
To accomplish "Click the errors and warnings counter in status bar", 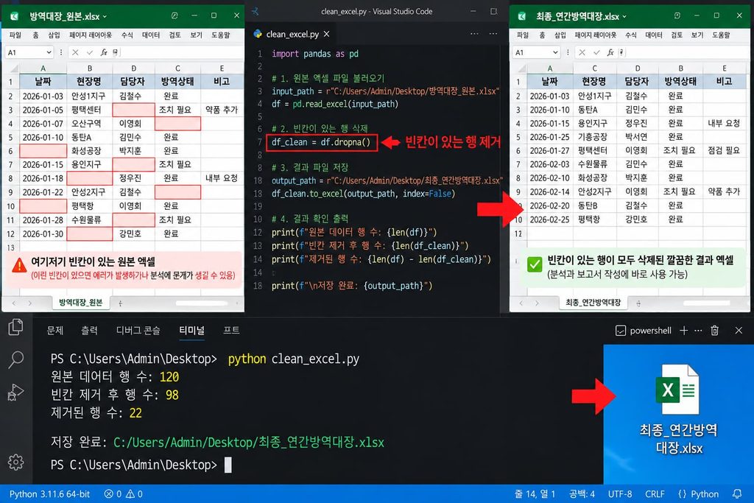I will tap(123, 494).
